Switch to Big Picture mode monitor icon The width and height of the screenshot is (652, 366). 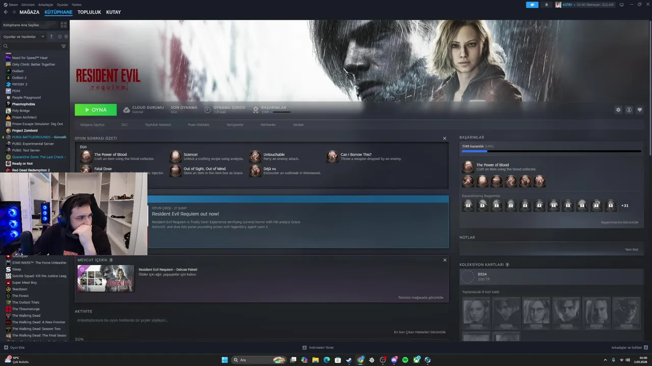coord(621,5)
